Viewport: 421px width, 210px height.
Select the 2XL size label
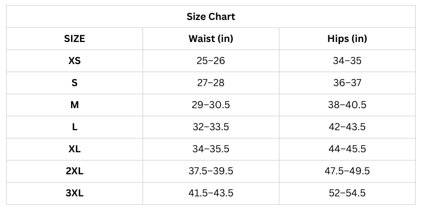pyautogui.click(x=74, y=171)
